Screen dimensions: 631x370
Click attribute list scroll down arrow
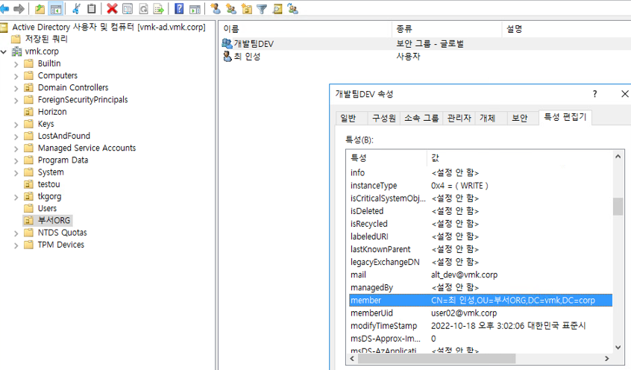pos(618,348)
